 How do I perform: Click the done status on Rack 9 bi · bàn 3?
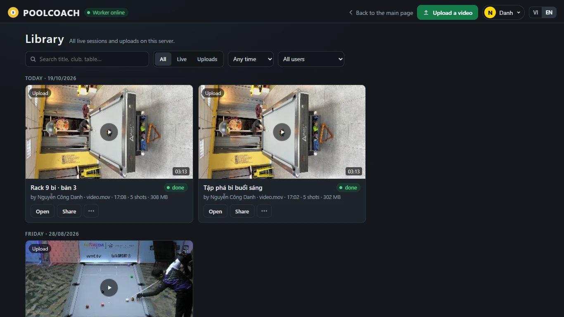click(x=175, y=187)
